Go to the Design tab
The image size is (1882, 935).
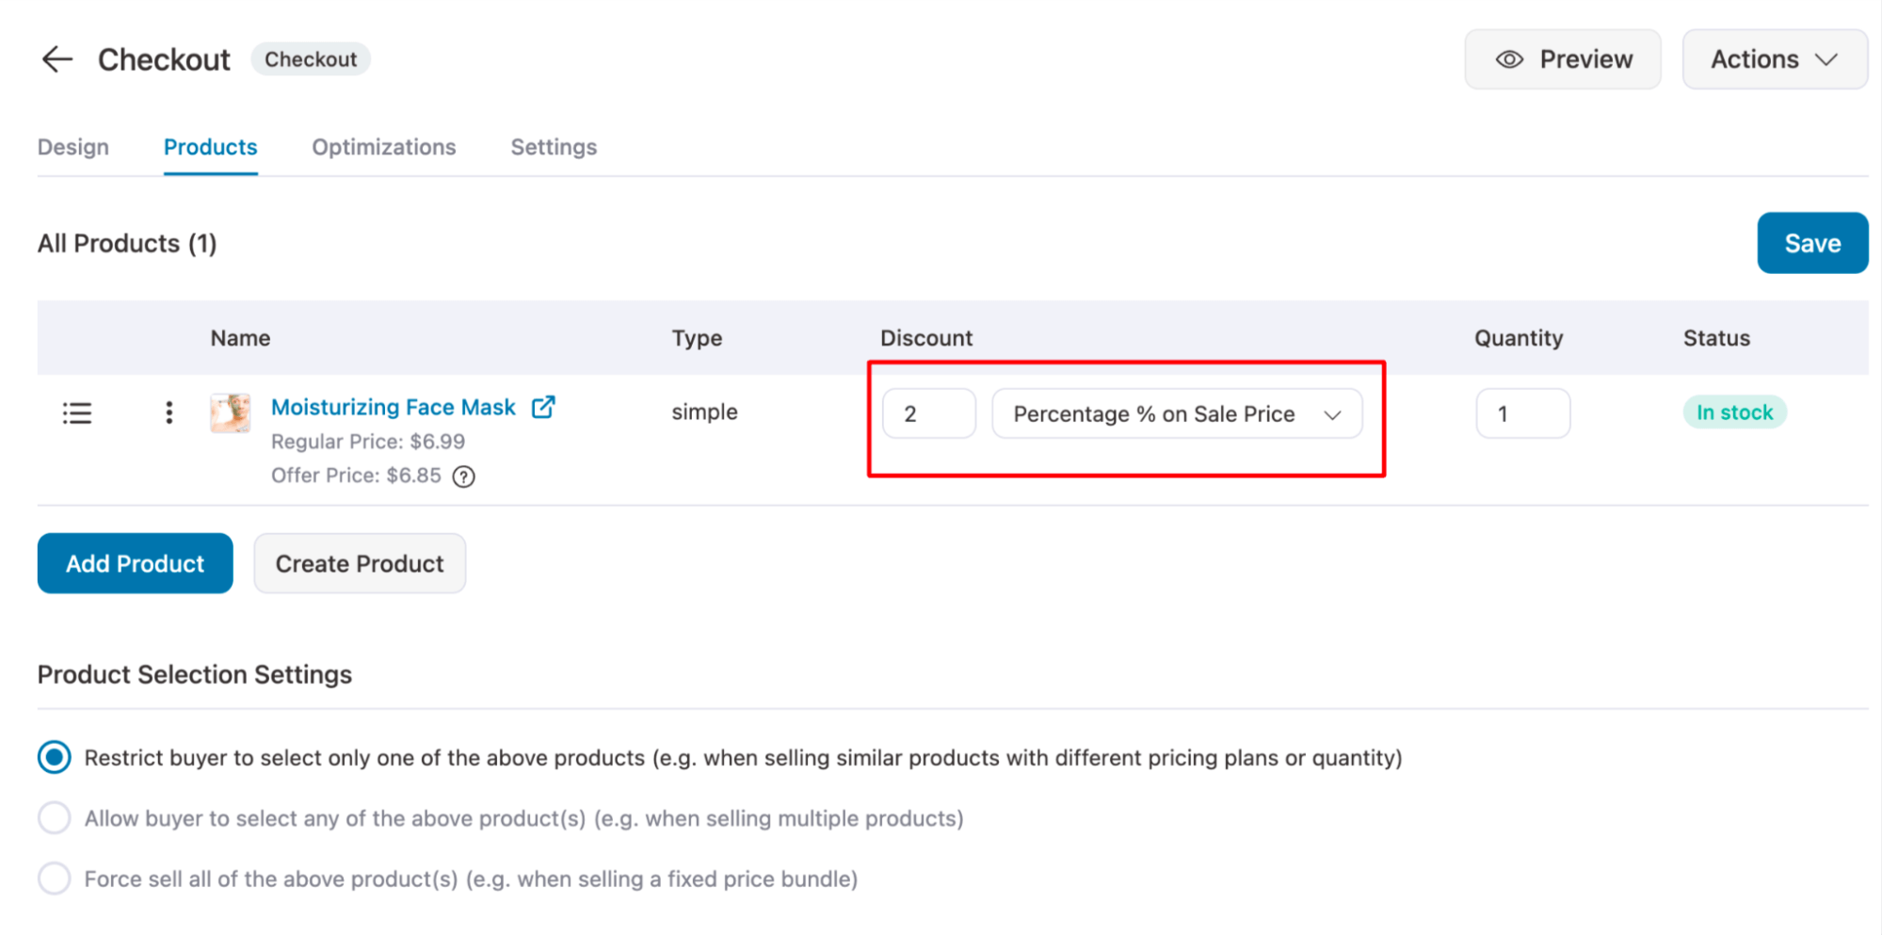[72, 147]
